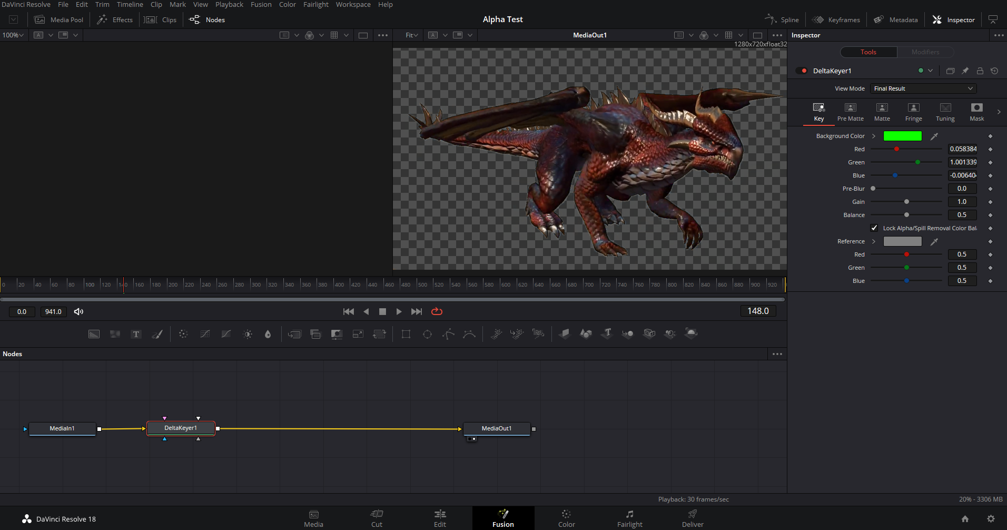Select the MediaIn1 node
This screenshot has height=530, width=1007.
coord(62,428)
